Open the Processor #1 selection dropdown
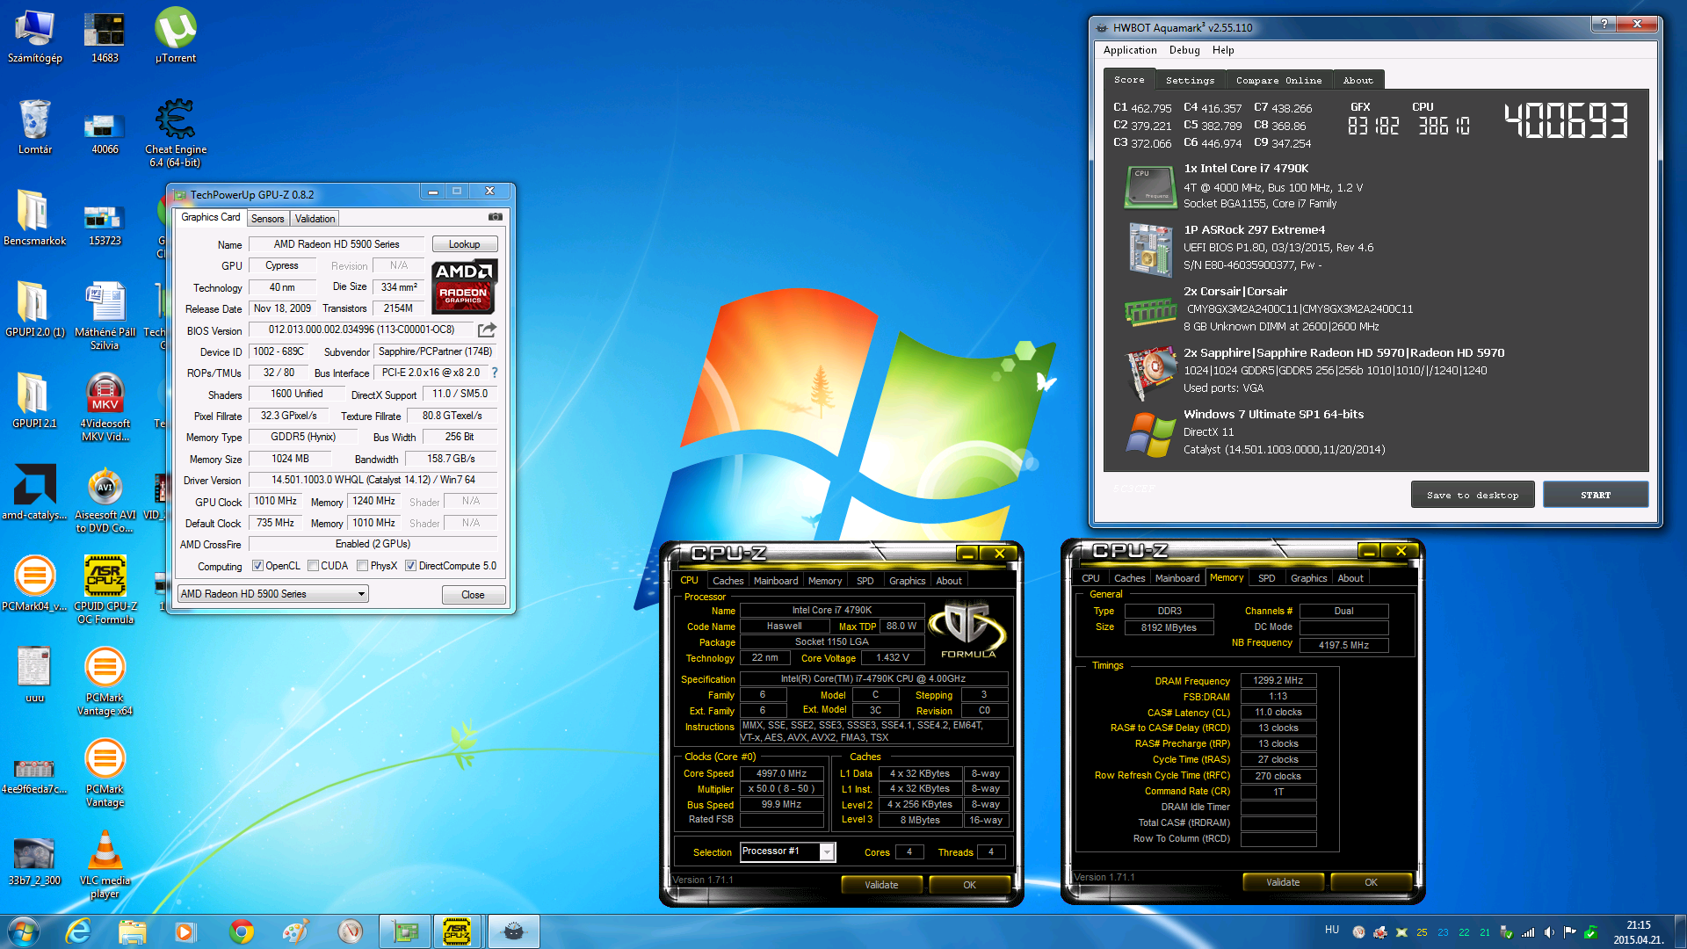 (x=787, y=851)
